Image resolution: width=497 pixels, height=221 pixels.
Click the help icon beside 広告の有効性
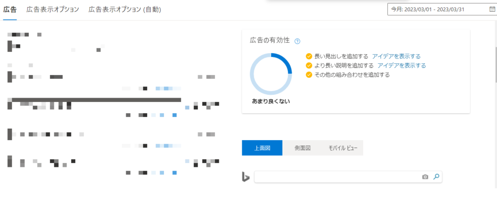[298, 41]
